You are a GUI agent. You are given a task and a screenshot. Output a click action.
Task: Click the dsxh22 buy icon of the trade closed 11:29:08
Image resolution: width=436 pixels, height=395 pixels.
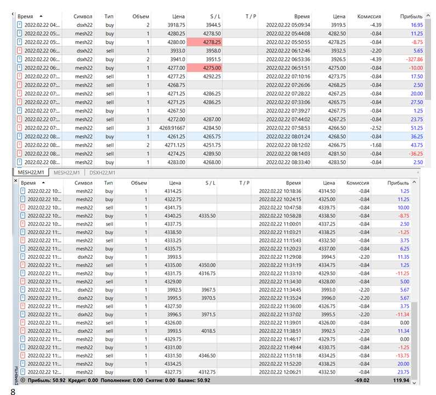tap(23, 257)
